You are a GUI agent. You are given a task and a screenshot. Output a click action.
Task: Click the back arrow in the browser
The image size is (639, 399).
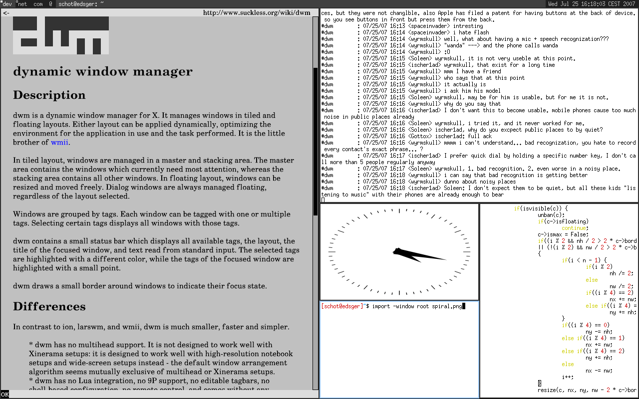click(x=6, y=12)
